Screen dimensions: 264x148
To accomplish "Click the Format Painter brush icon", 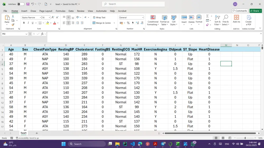I will coord(13,24).
